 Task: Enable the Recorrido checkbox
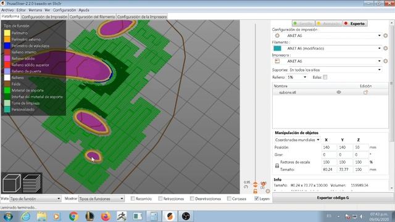tap(133, 199)
